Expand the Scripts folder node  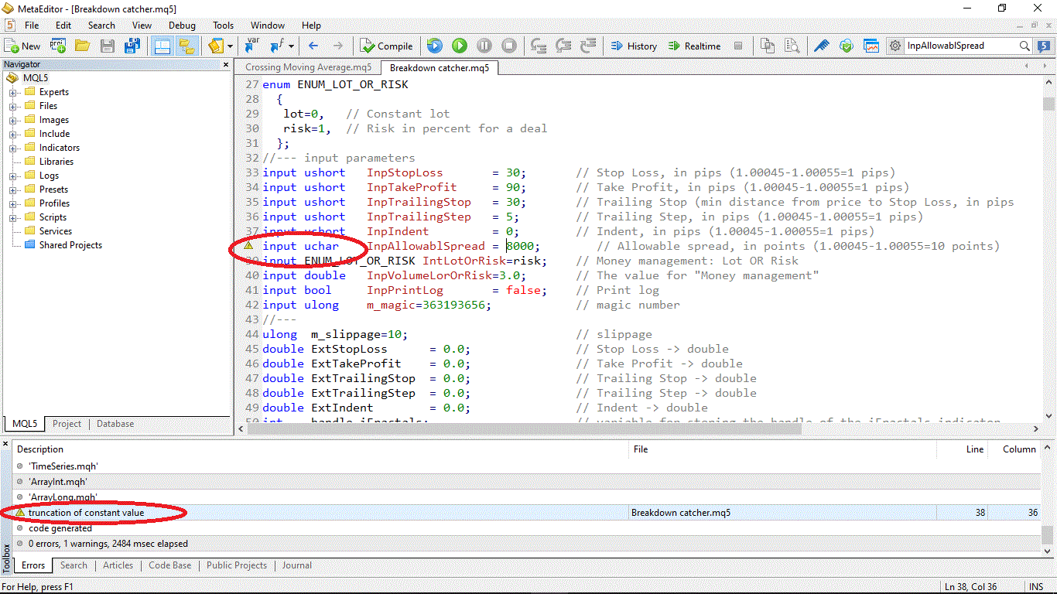13,217
